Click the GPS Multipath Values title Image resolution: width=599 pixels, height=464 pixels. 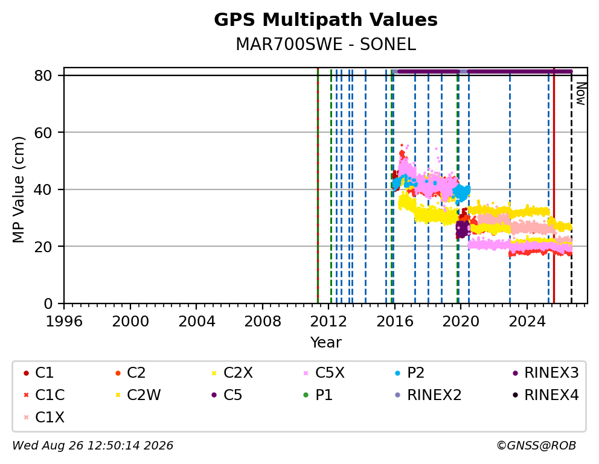point(325,20)
